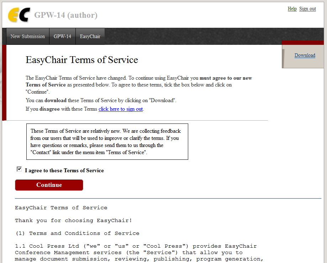Screen dimensions: 327x263
Task: Click Sign out in the top-right corner
Action: coord(307,9)
